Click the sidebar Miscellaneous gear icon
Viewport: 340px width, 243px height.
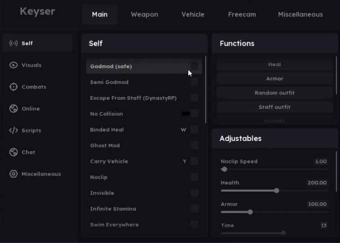[13, 174]
